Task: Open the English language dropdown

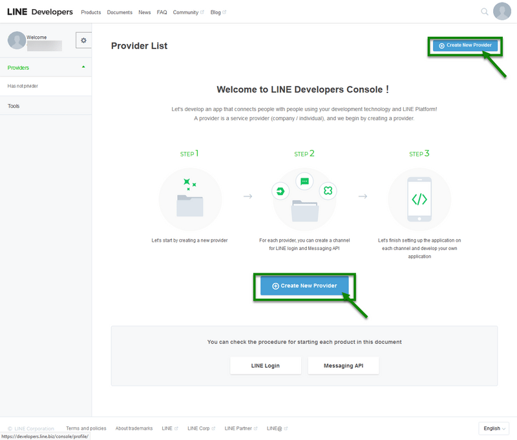Action: pos(494,428)
